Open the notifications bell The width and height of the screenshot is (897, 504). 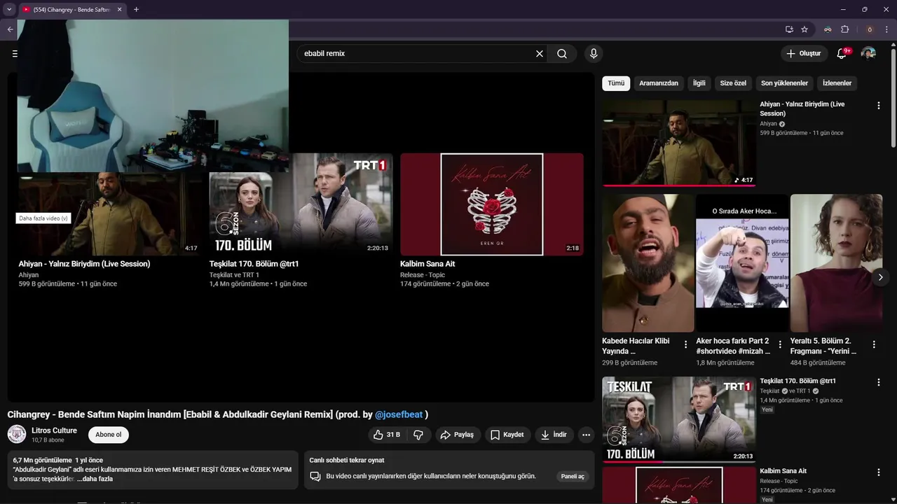pyautogui.click(x=842, y=53)
